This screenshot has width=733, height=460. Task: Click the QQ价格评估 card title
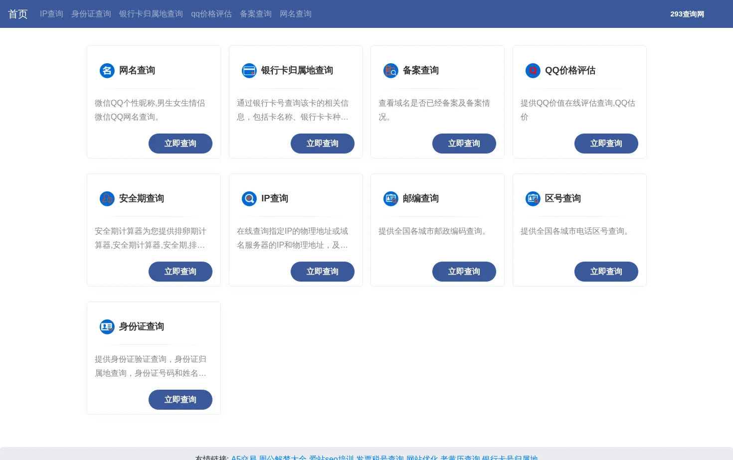click(570, 71)
